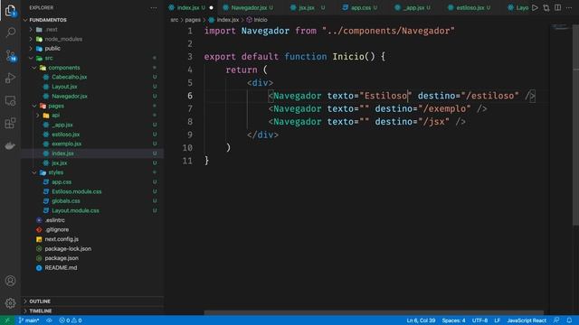Image resolution: width=579 pixels, height=325 pixels.
Task: Split the editor right
Action: click(557, 7)
